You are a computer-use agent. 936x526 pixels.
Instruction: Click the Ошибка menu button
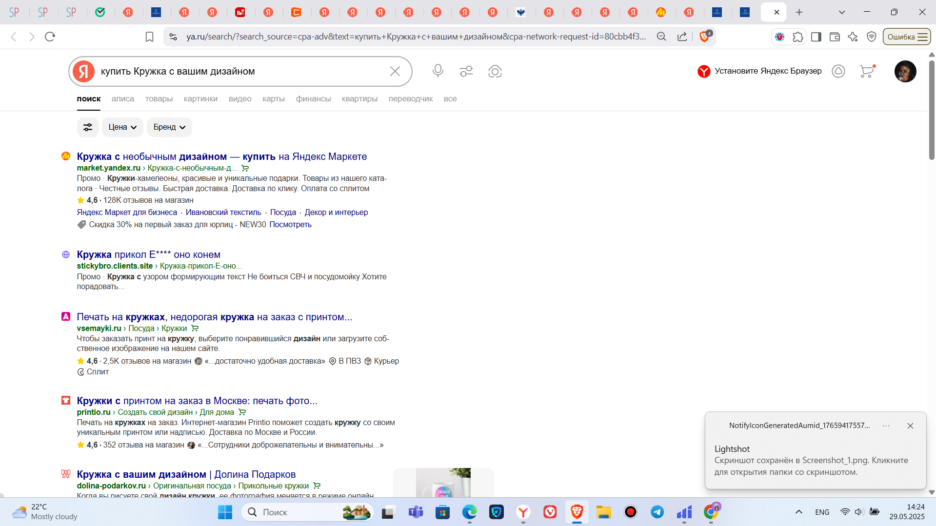(x=907, y=37)
